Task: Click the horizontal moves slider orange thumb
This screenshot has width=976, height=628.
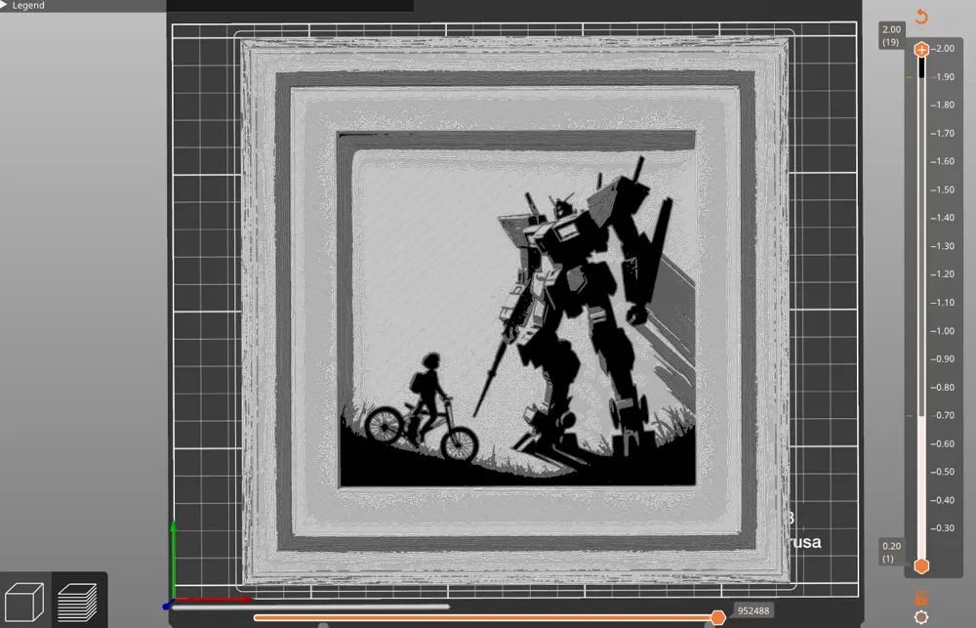Action: pyautogui.click(x=717, y=617)
